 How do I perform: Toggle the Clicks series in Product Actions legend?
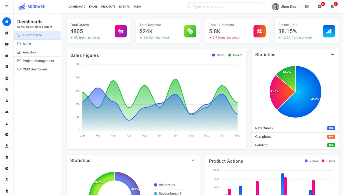click(x=328, y=161)
